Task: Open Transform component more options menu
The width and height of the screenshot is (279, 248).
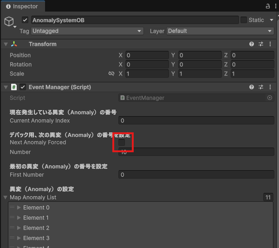Action: [270, 44]
